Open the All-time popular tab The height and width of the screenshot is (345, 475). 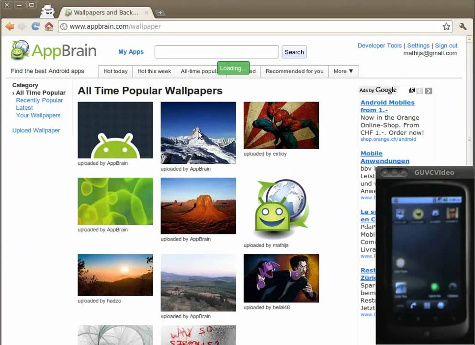point(199,71)
